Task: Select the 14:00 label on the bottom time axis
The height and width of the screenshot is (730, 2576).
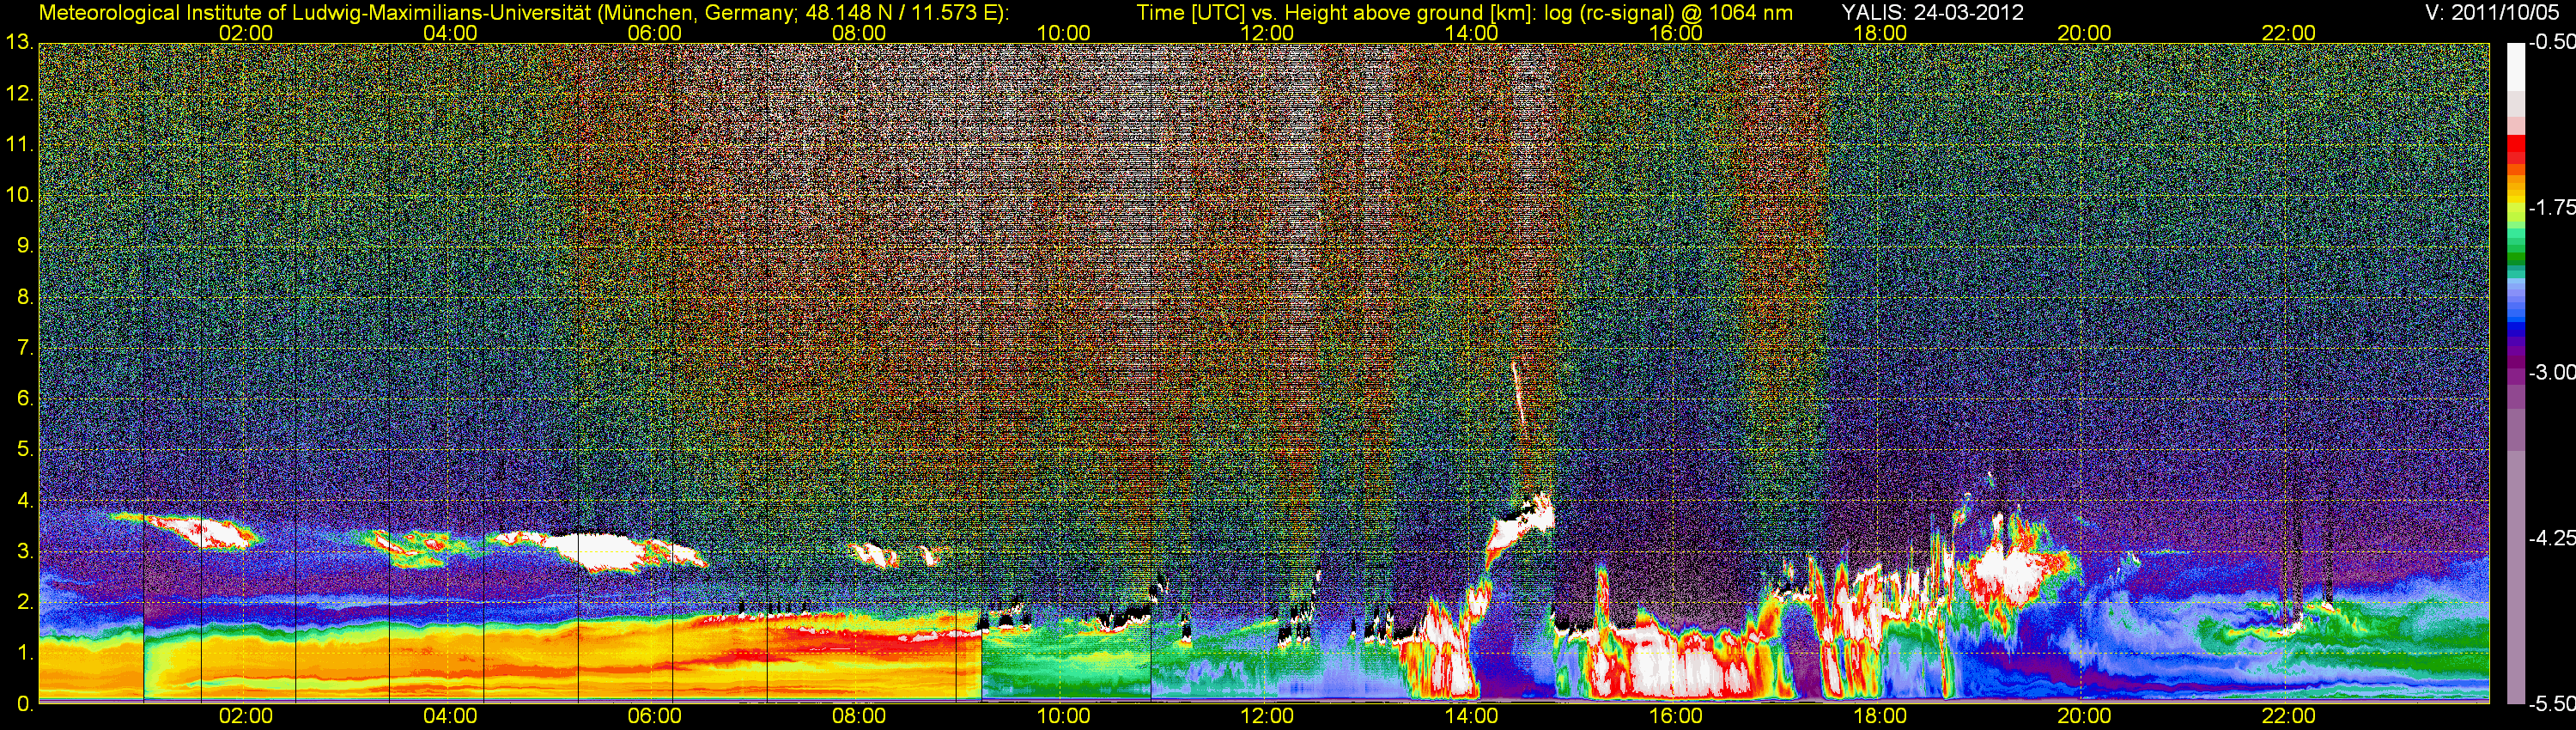Action: [x=1471, y=716]
